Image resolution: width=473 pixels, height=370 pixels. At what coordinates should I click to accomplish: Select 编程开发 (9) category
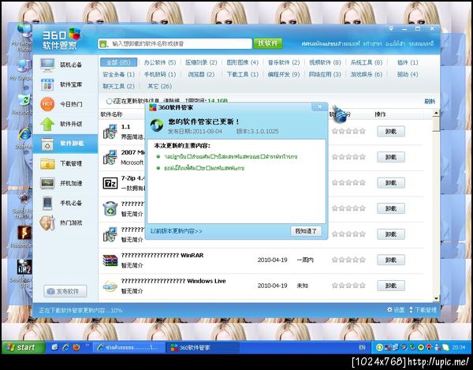(x=284, y=74)
